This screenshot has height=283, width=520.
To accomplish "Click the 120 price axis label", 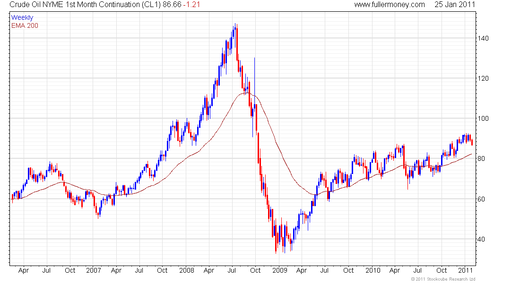I will [483, 78].
